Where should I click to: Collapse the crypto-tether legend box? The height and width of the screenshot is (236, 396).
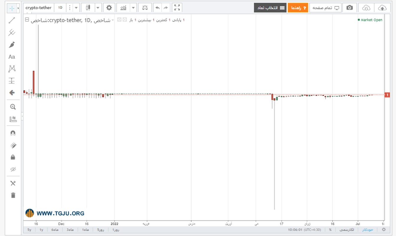pyautogui.click(x=27, y=20)
